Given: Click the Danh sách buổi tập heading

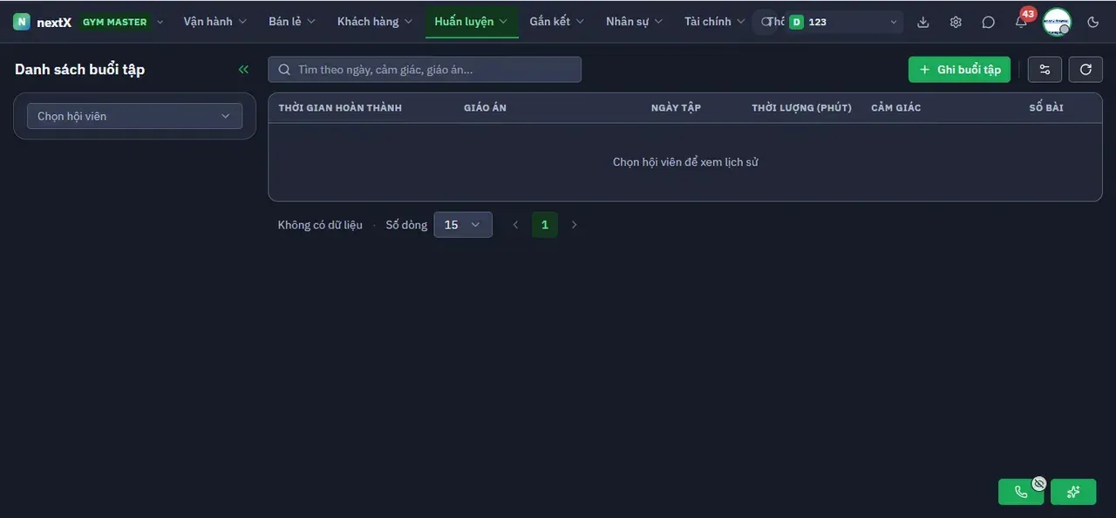Looking at the screenshot, I should (x=80, y=70).
